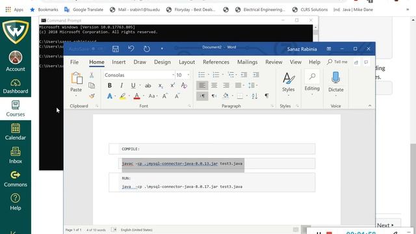This screenshot has height=234, width=416.
Task: Increase font size with grow A icon
Action: pos(164,96)
